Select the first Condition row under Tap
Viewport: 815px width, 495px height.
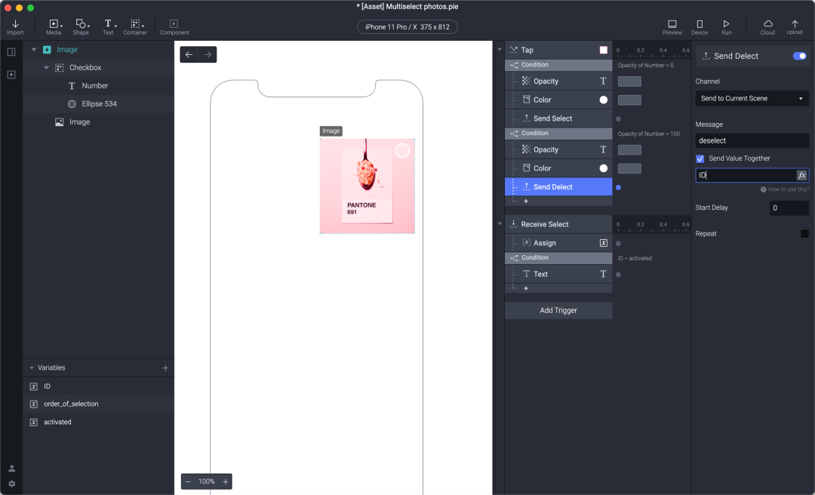(x=558, y=65)
